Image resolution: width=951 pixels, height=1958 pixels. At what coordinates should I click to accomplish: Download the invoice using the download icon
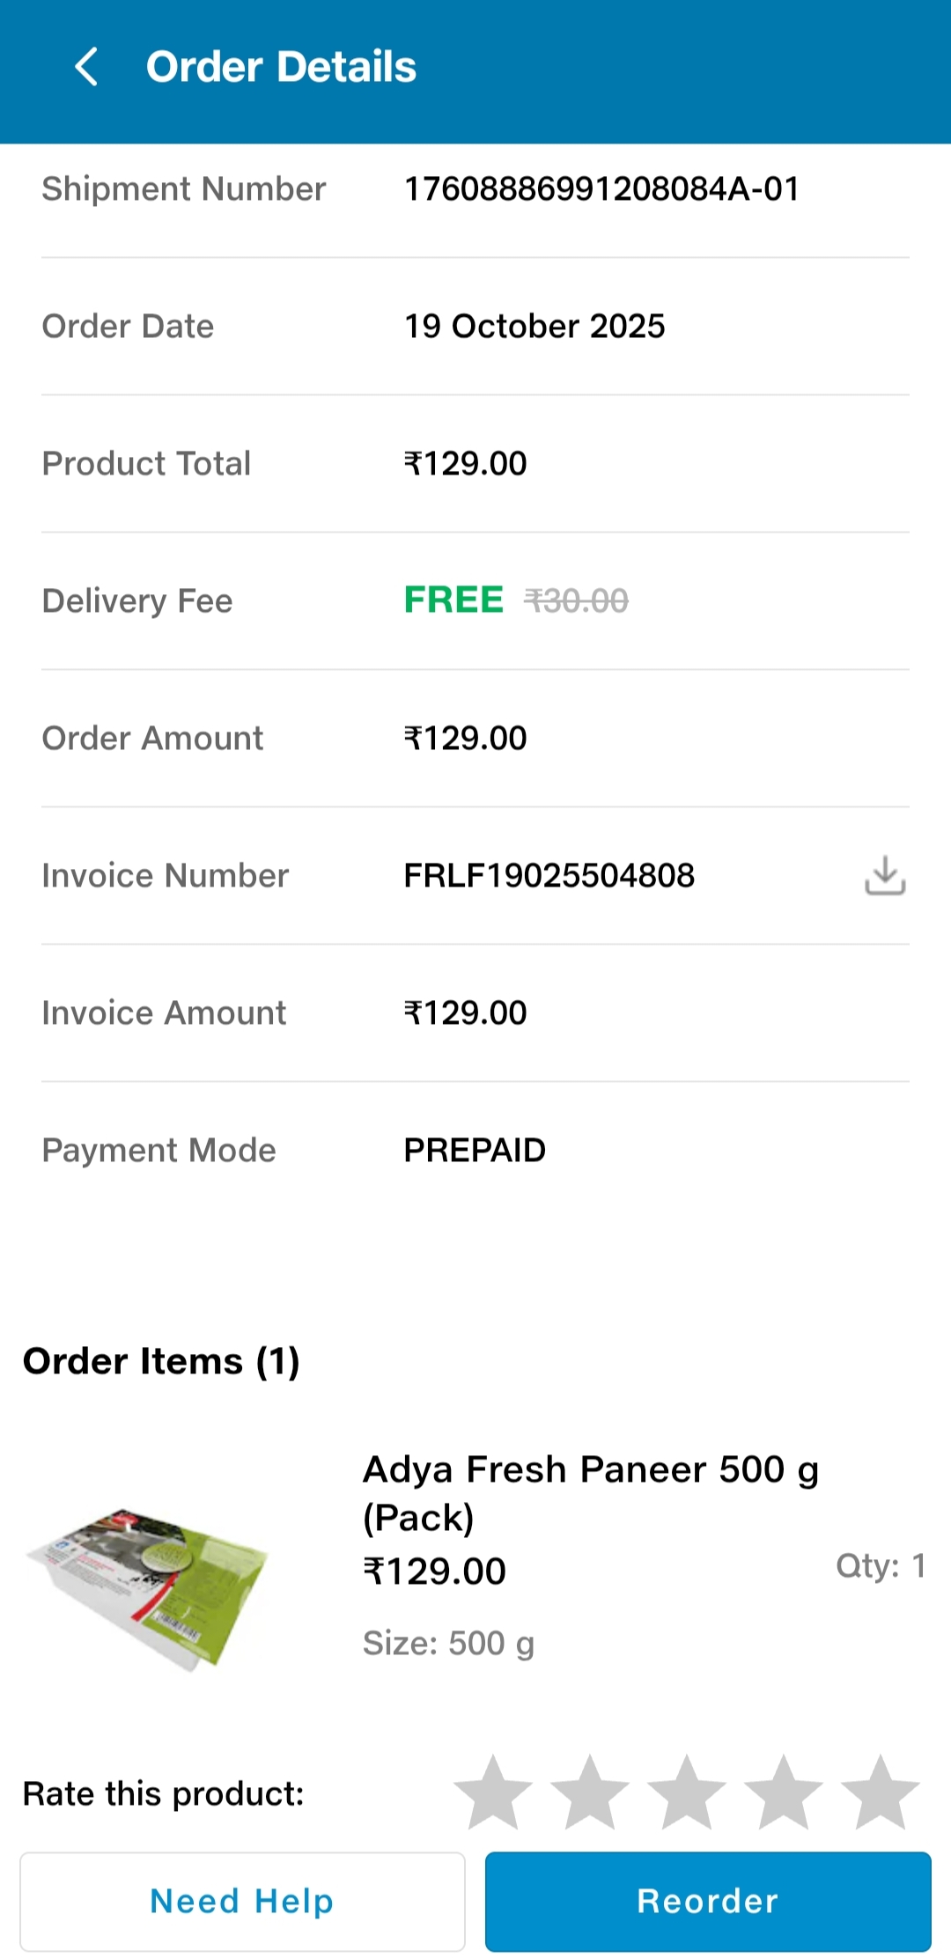tap(884, 875)
